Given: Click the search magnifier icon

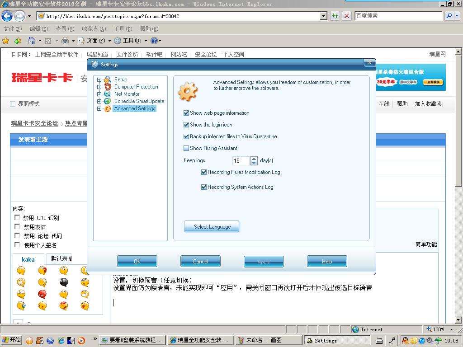Looking at the screenshot, I should 449,16.
